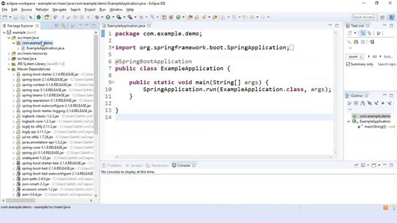Open the green Boot Dashboard icon
This screenshot has width=397, height=223.
(38, 17)
